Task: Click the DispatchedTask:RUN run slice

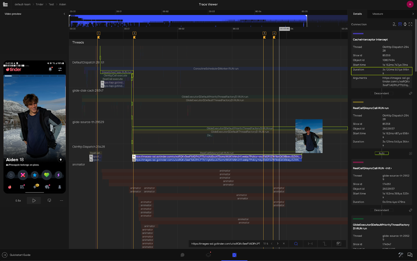Action: (x=117, y=72)
